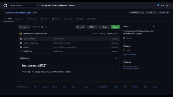The image size is (173, 97).
Task: Open the footer Pricing link
Action: (x=116, y=87)
